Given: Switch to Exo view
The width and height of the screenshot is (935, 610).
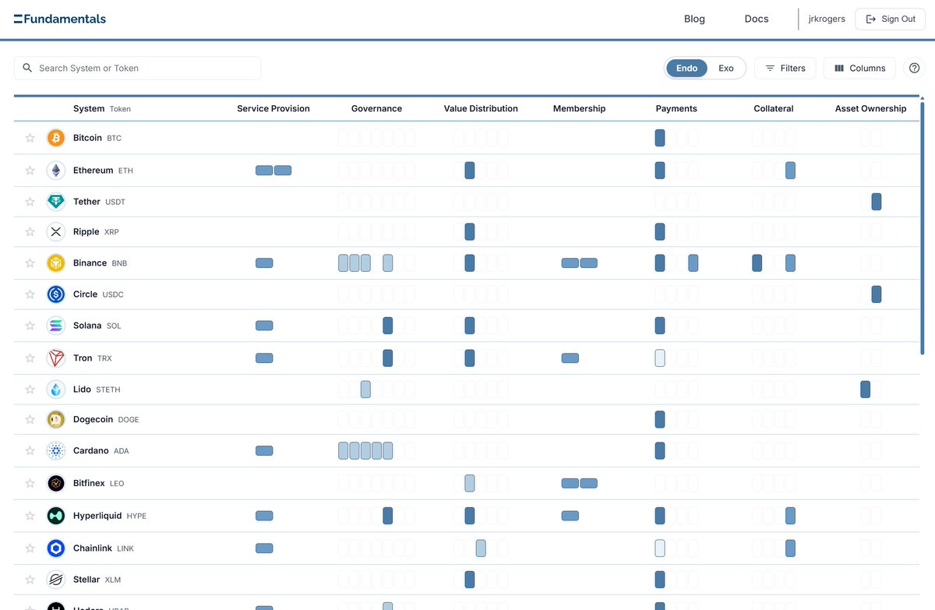Looking at the screenshot, I should click(726, 68).
